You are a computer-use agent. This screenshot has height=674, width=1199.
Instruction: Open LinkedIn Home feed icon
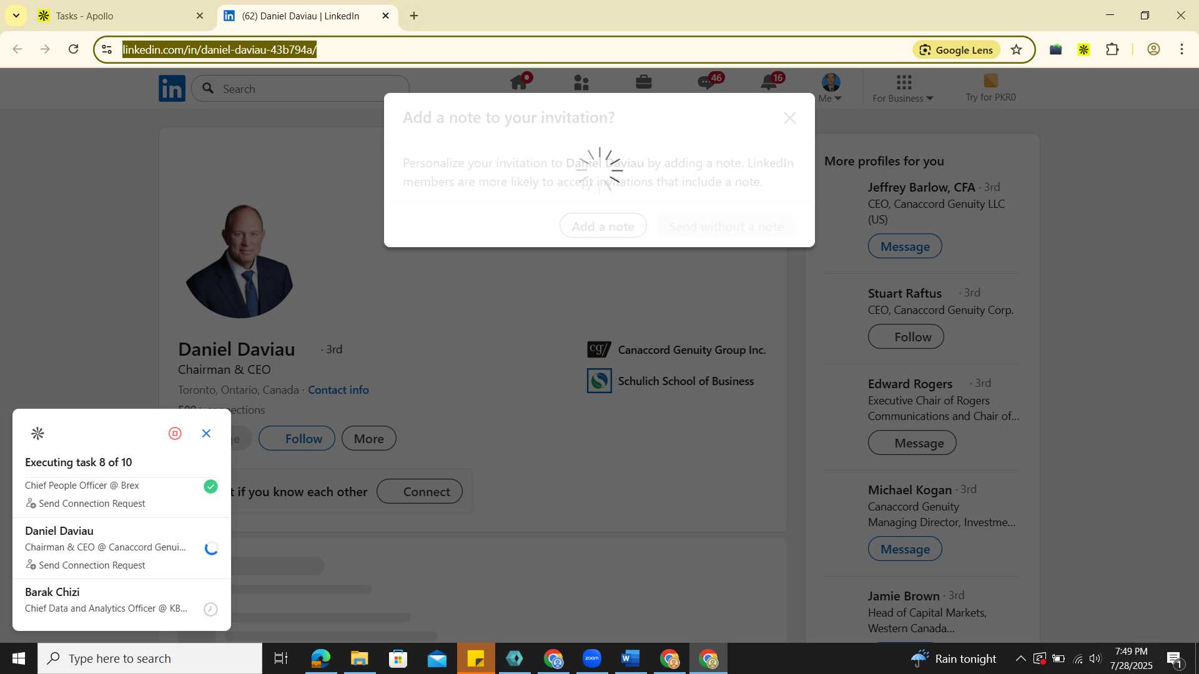point(520,82)
